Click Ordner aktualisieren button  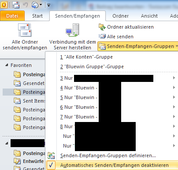tap(126, 27)
